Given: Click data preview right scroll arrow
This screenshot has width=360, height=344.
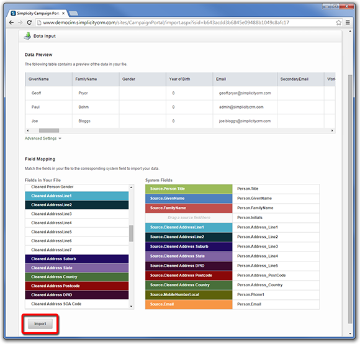Looking at the screenshot, I should (x=332, y=130).
